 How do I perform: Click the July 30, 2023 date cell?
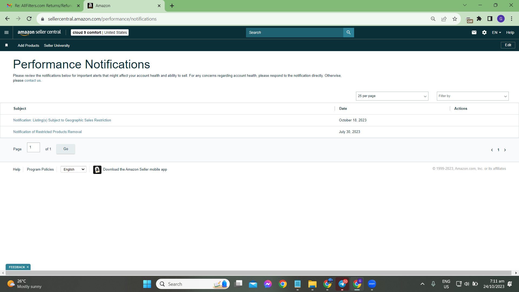(x=350, y=132)
